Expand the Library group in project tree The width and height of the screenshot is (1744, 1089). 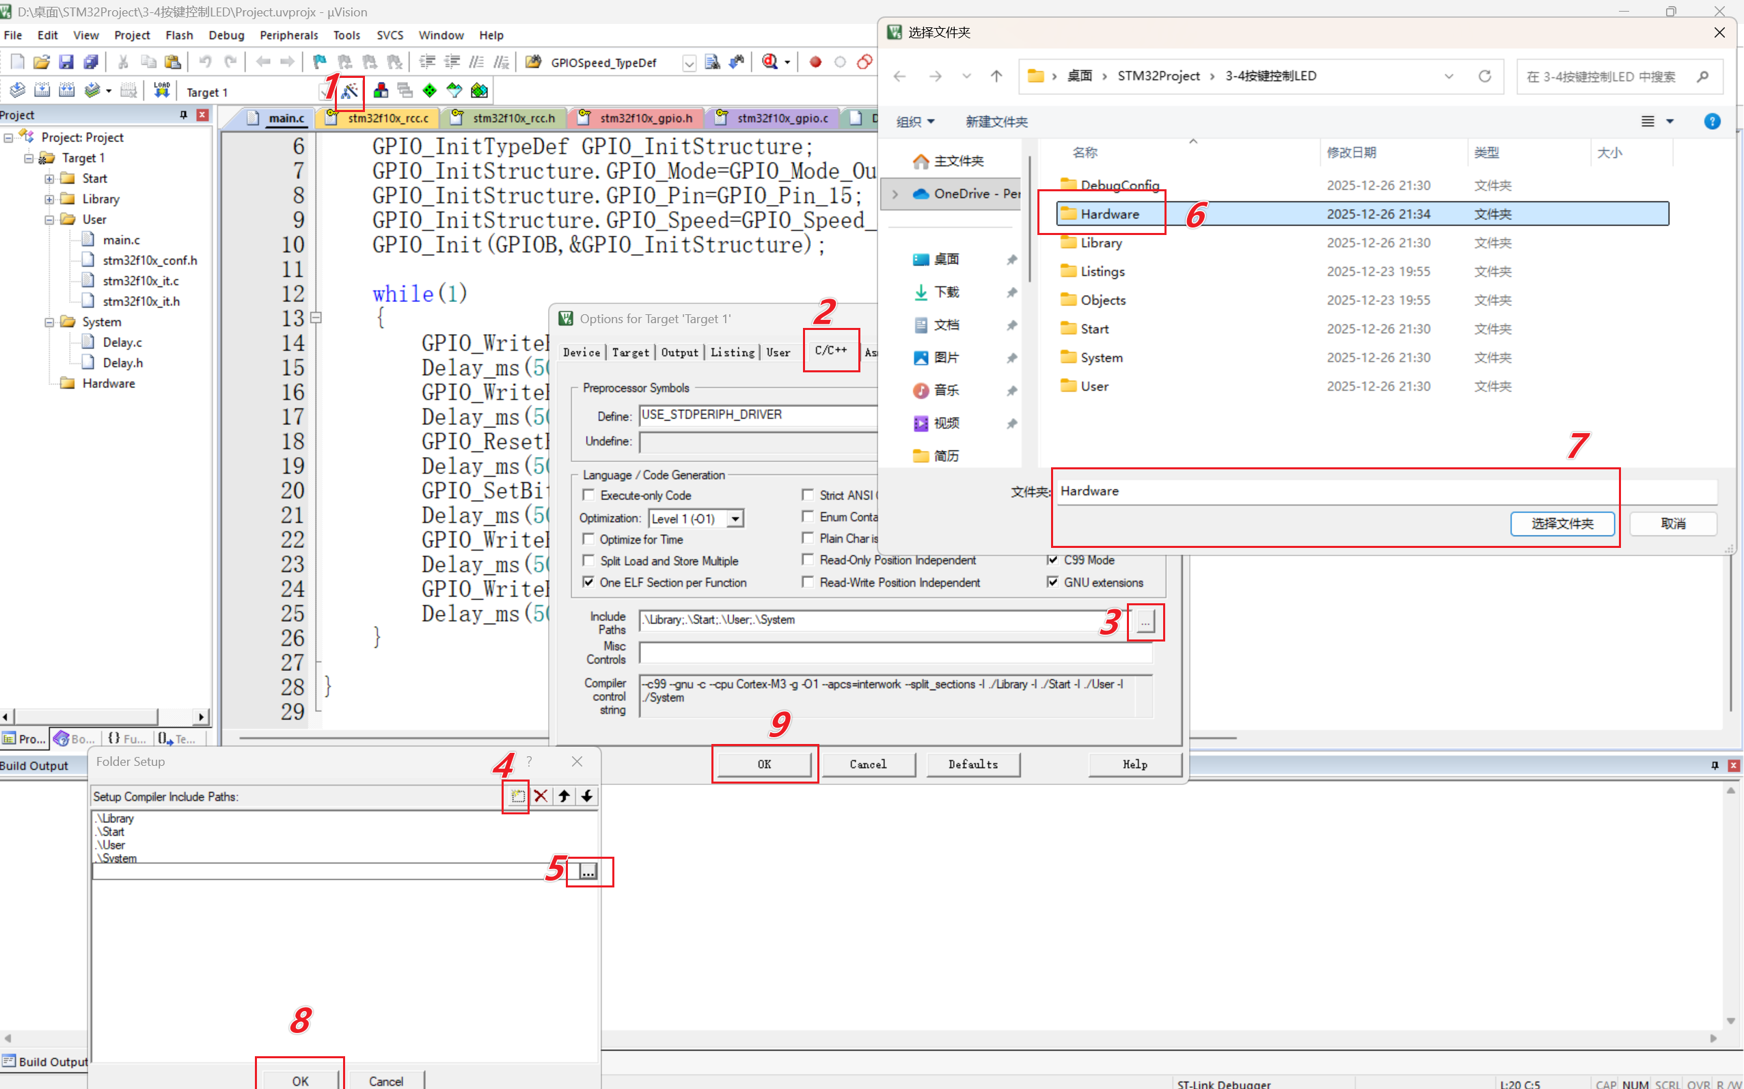[49, 199]
